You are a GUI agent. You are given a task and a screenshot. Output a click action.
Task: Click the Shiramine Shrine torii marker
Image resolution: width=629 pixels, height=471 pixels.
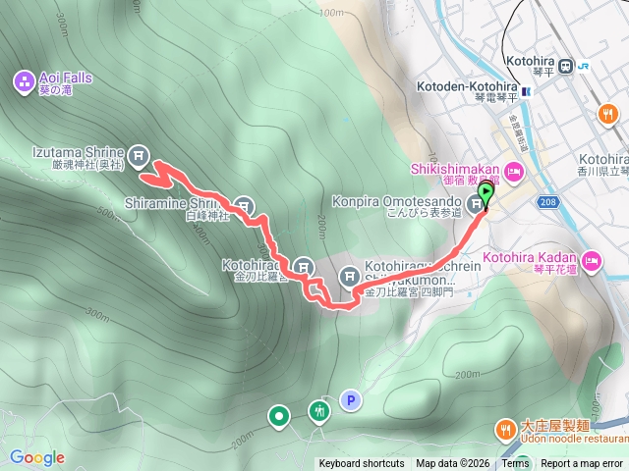pos(244,207)
